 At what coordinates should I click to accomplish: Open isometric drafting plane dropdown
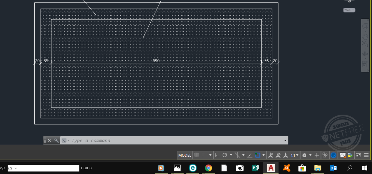[x=243, y=155]
